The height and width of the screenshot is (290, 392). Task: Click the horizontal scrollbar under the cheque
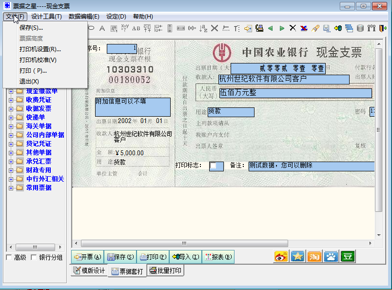184,243
